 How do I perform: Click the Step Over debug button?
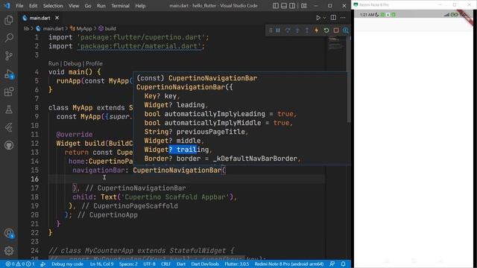(288, 31)
